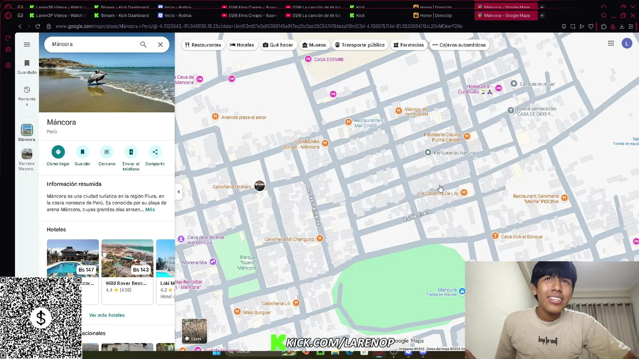
Task: Filter by Qué hacer chip
Action: tap(278, 45)
